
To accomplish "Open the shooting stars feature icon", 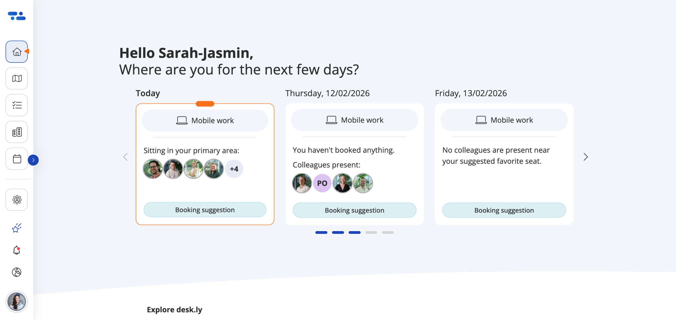I will [x=17, y=228].
